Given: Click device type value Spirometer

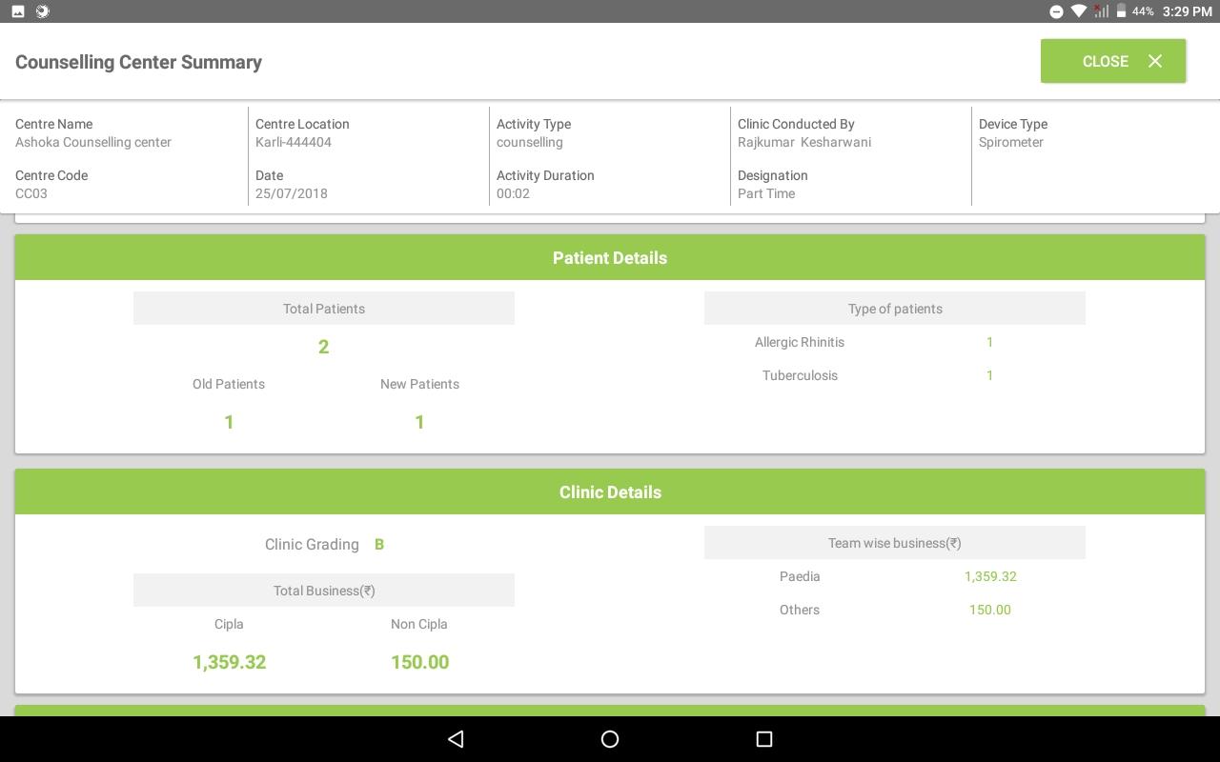Looking at the screenshot, I should pos(1011,142).
